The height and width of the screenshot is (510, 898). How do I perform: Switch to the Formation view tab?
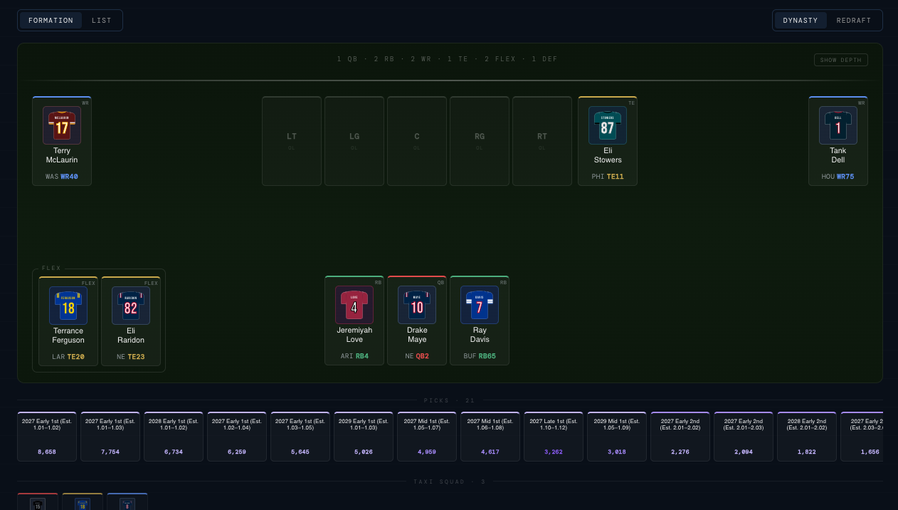point(51,20)
